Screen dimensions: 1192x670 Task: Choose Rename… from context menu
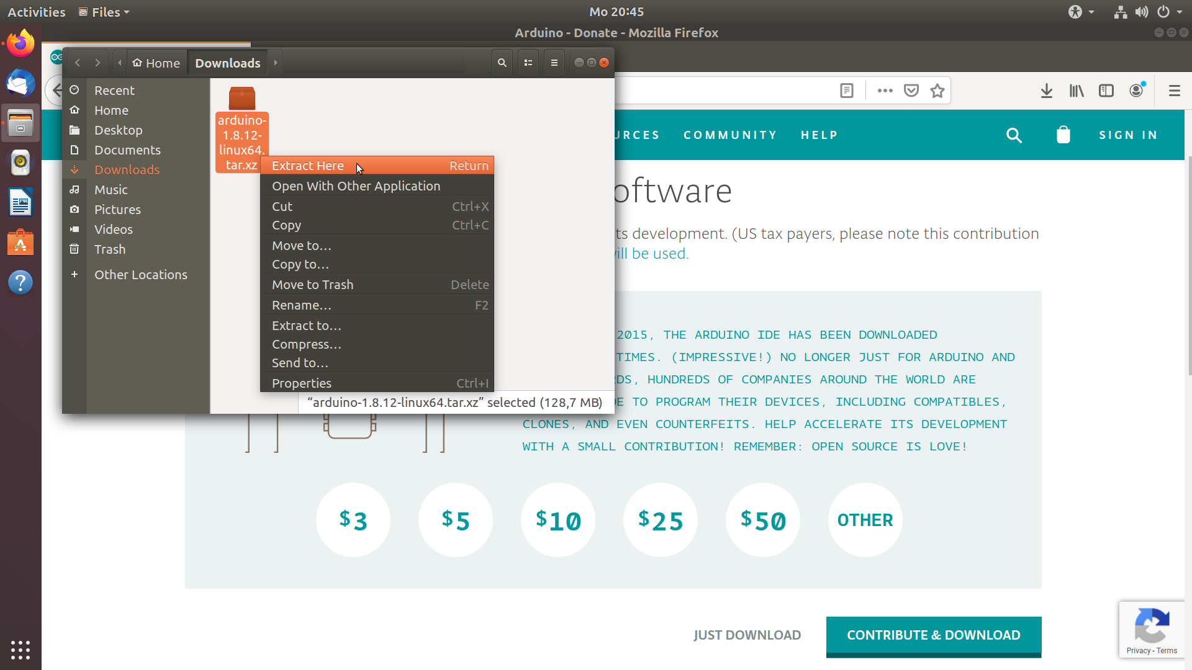tap(377, 305)
